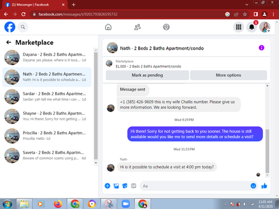Choose a GIF icon

tap(133, 186)
